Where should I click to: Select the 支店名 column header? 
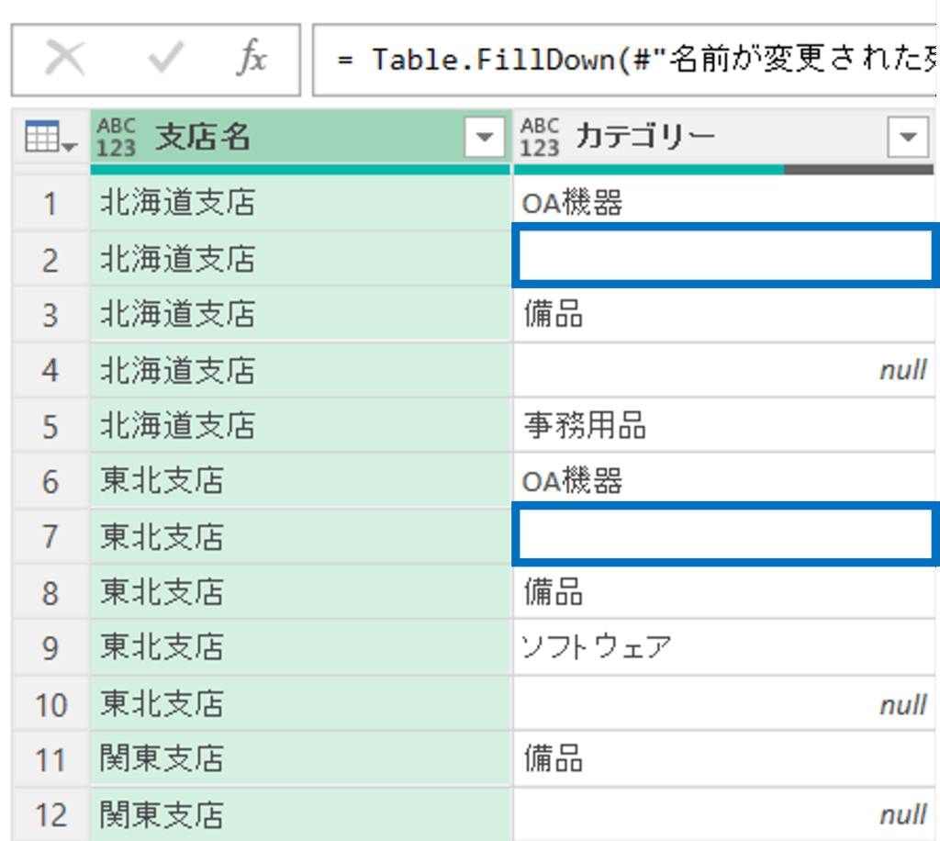coord(294,138)
